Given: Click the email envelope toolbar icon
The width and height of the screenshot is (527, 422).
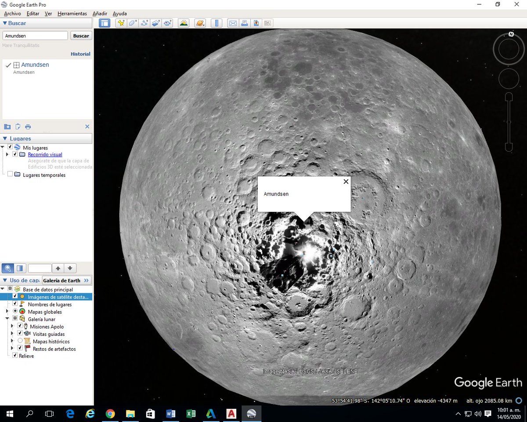Looking at the screenshot, I should 233,23.
